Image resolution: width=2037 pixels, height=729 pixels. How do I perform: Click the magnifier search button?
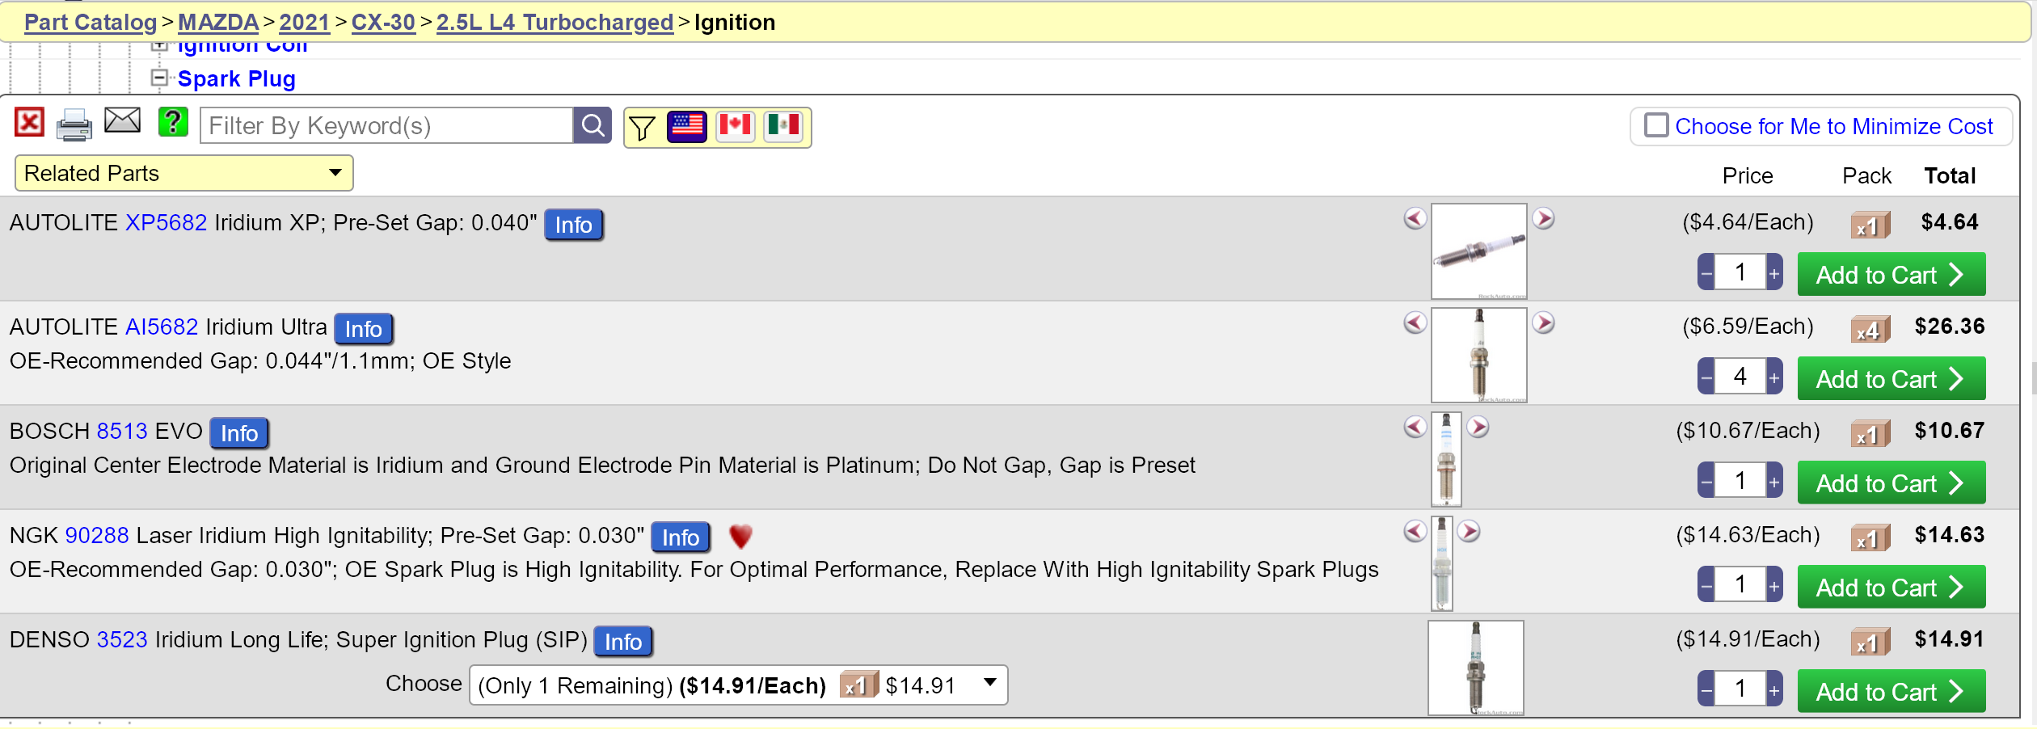tap(593, 125)
